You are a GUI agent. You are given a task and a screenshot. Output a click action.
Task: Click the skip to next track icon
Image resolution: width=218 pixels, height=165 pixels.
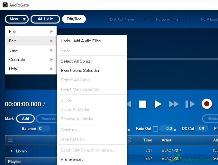[190, 104]
